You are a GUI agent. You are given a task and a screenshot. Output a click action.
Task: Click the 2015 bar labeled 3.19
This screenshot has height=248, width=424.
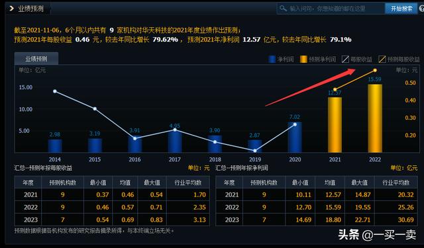click(95, 145)
